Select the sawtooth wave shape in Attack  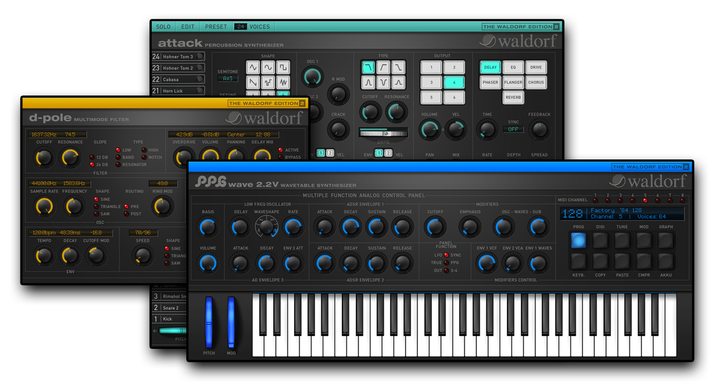(x=253, y=82)
